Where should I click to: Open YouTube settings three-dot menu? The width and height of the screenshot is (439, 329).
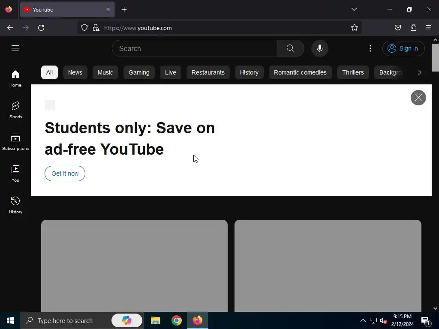(x=370, y=48)
